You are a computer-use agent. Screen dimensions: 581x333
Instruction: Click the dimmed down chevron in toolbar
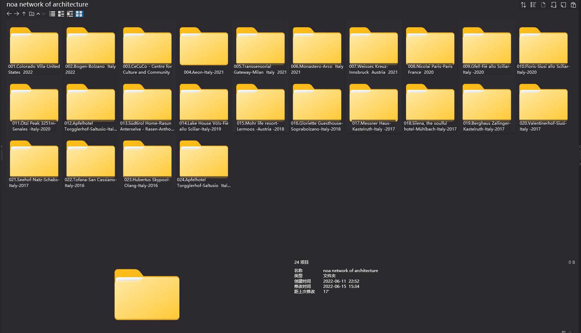tap(44, 14)
